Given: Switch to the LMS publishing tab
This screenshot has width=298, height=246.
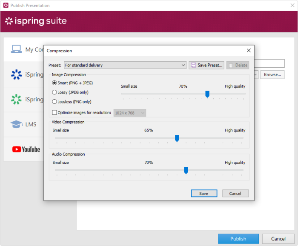Looking at the screenshot, I should click(x=23, y=124).
